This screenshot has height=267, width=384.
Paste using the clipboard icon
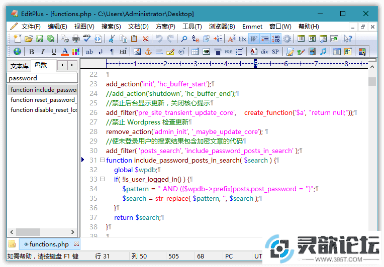pos(134,39)
